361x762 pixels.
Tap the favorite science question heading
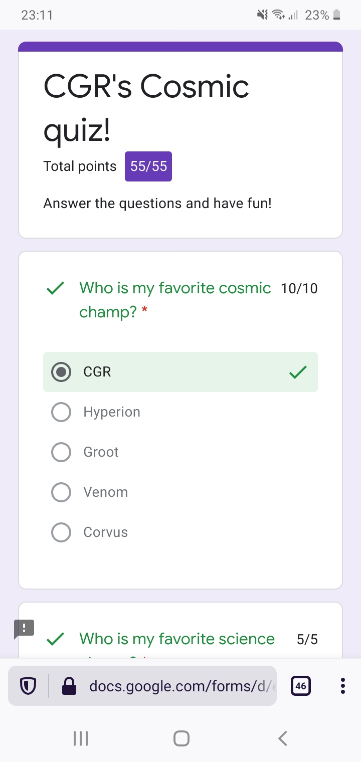177,639
